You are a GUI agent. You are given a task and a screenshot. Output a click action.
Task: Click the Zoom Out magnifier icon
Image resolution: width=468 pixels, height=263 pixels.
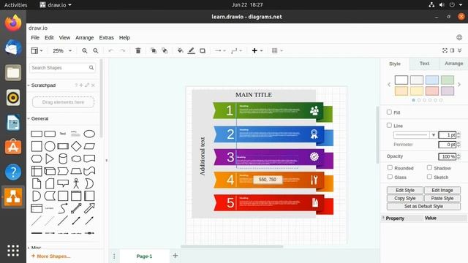coord(96,50)
